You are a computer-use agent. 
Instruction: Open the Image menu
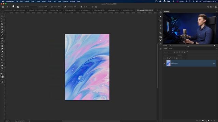click(27, 1)
